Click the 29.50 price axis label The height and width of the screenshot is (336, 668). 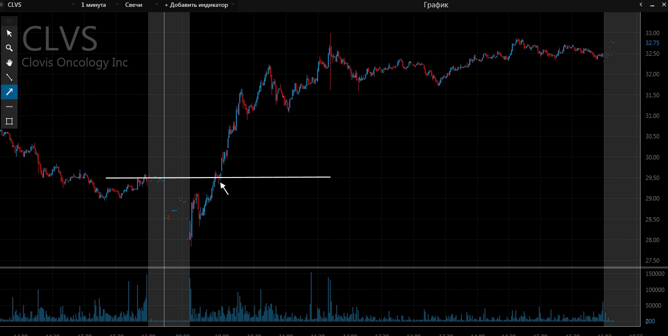(x=652, y=178)
